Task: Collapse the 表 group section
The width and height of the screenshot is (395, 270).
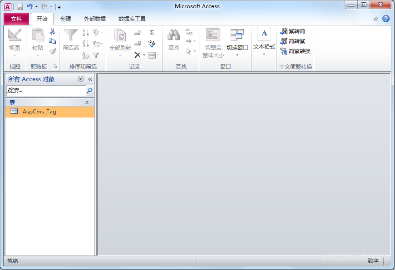Action: pyautogui.click(x=87, y=103)
